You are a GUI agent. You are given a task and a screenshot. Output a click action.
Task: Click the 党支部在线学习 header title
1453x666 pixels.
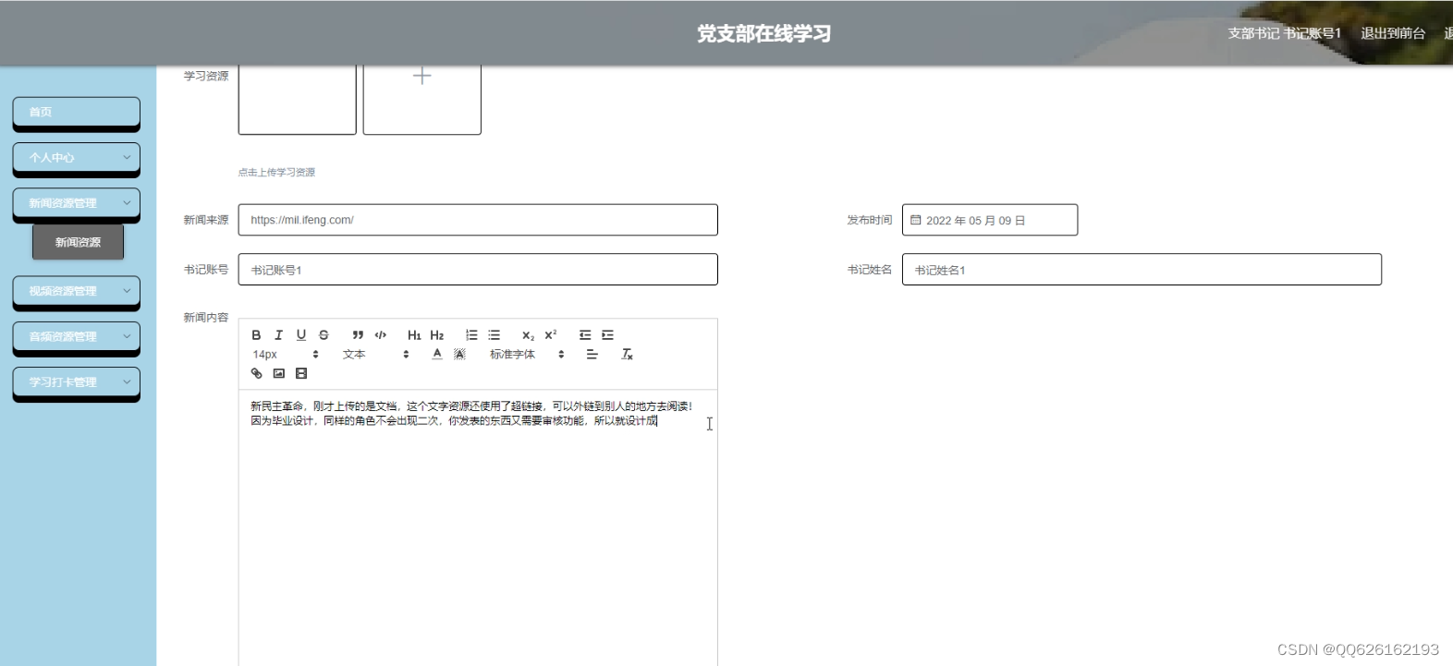coord(763,34)
